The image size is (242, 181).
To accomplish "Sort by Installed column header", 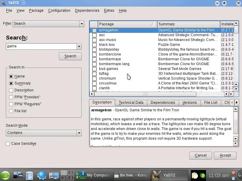I will pyautogui.click(x=227, y=24).
